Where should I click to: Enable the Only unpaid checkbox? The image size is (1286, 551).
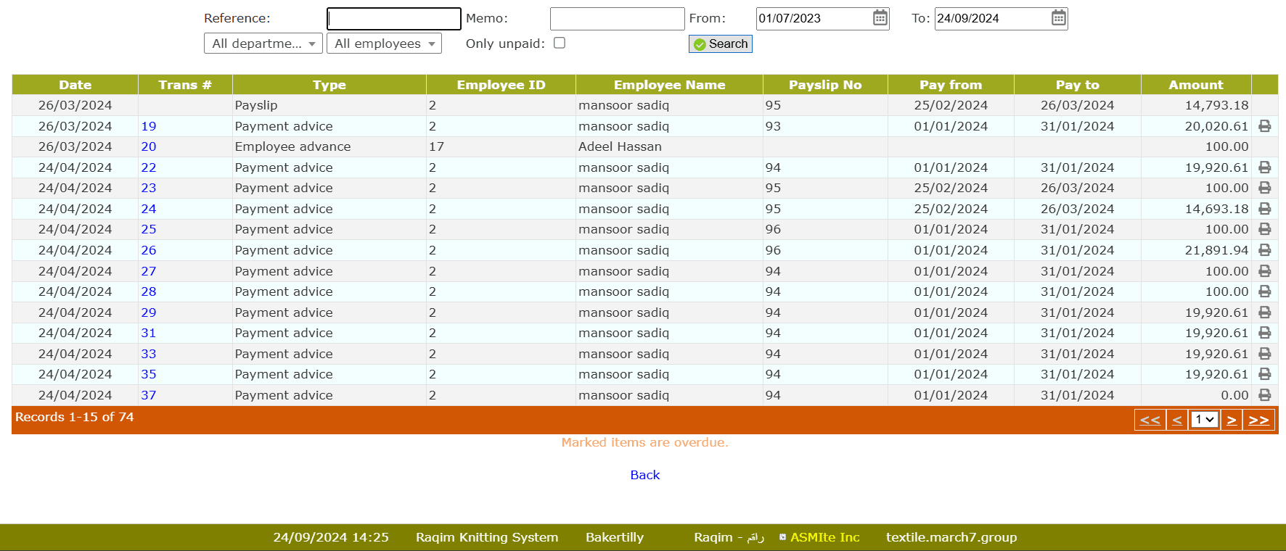(x=560, y=43)
